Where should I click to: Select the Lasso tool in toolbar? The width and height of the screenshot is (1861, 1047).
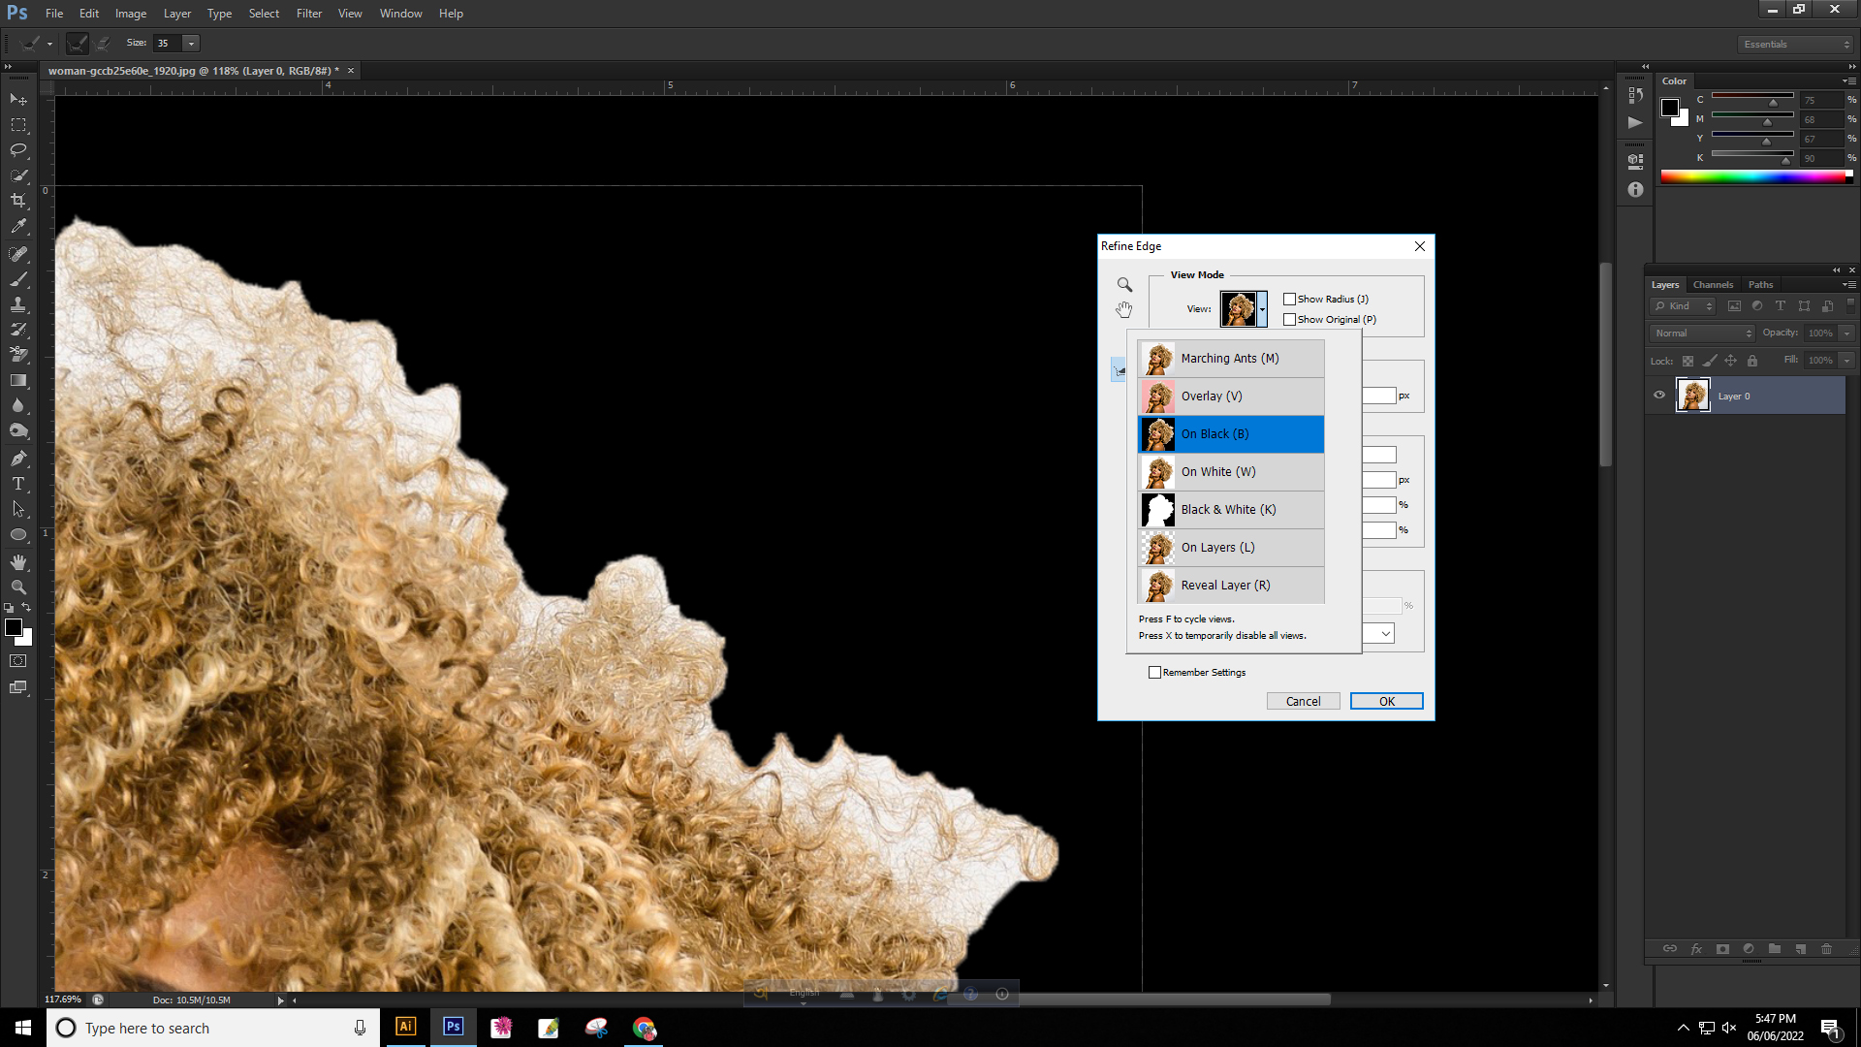click(x=18, y=150)
